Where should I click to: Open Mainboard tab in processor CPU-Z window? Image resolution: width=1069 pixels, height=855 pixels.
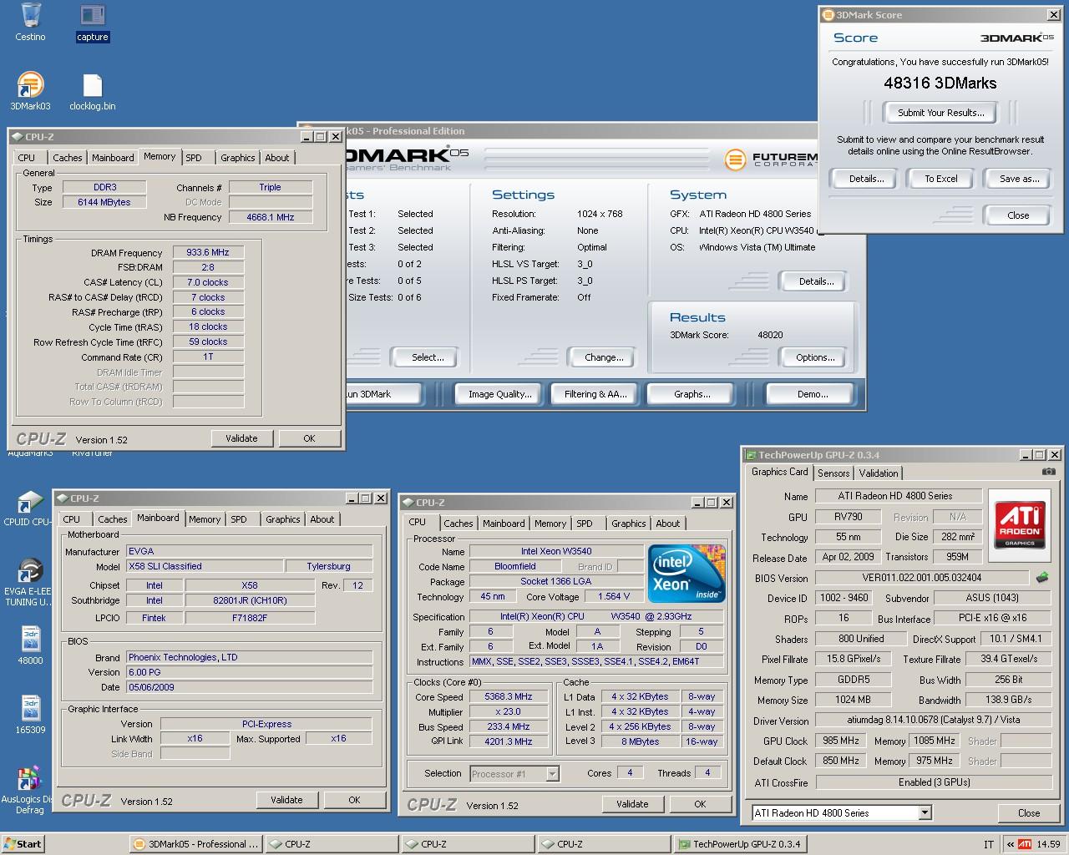click(504, 524)
